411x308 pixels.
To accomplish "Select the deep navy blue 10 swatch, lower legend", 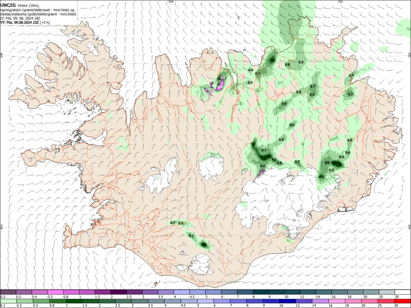I will (x=287, y=301).
